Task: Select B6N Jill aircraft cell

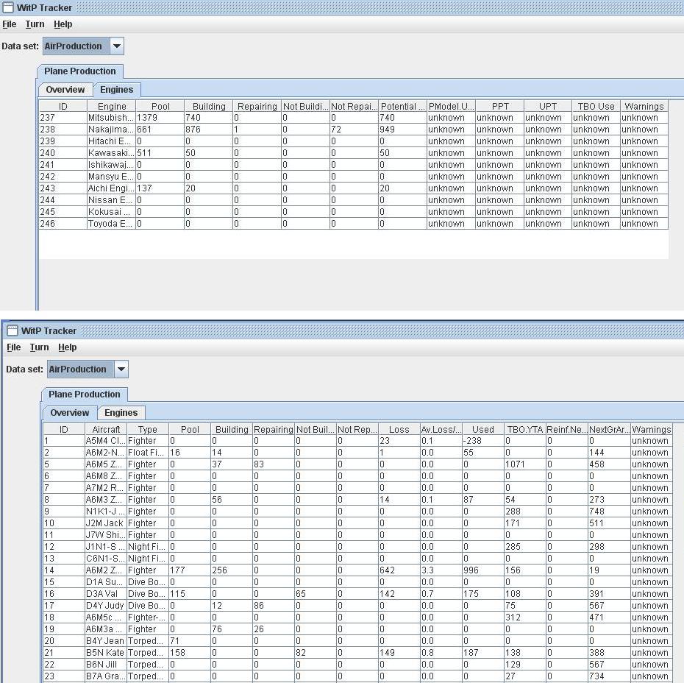Action: point(106,665)
